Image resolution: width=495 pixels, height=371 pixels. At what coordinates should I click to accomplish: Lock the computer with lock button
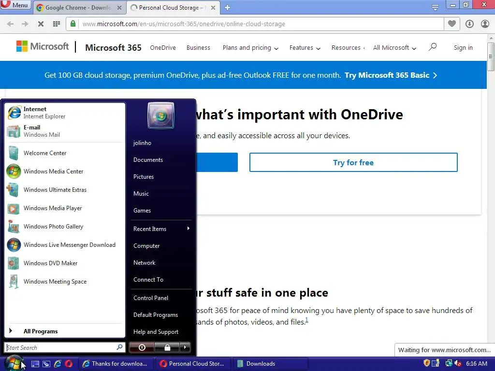[167, 347]
